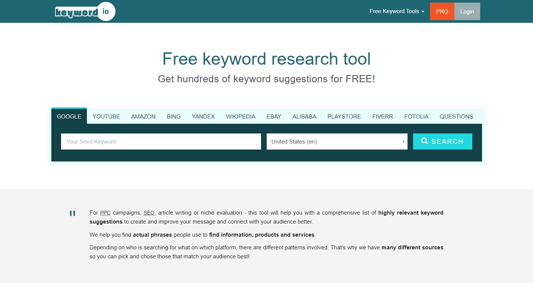Switch to the YOUTUBE tab
The height and width of the screenshot is (283, 533).
click(x=106, y=116)
